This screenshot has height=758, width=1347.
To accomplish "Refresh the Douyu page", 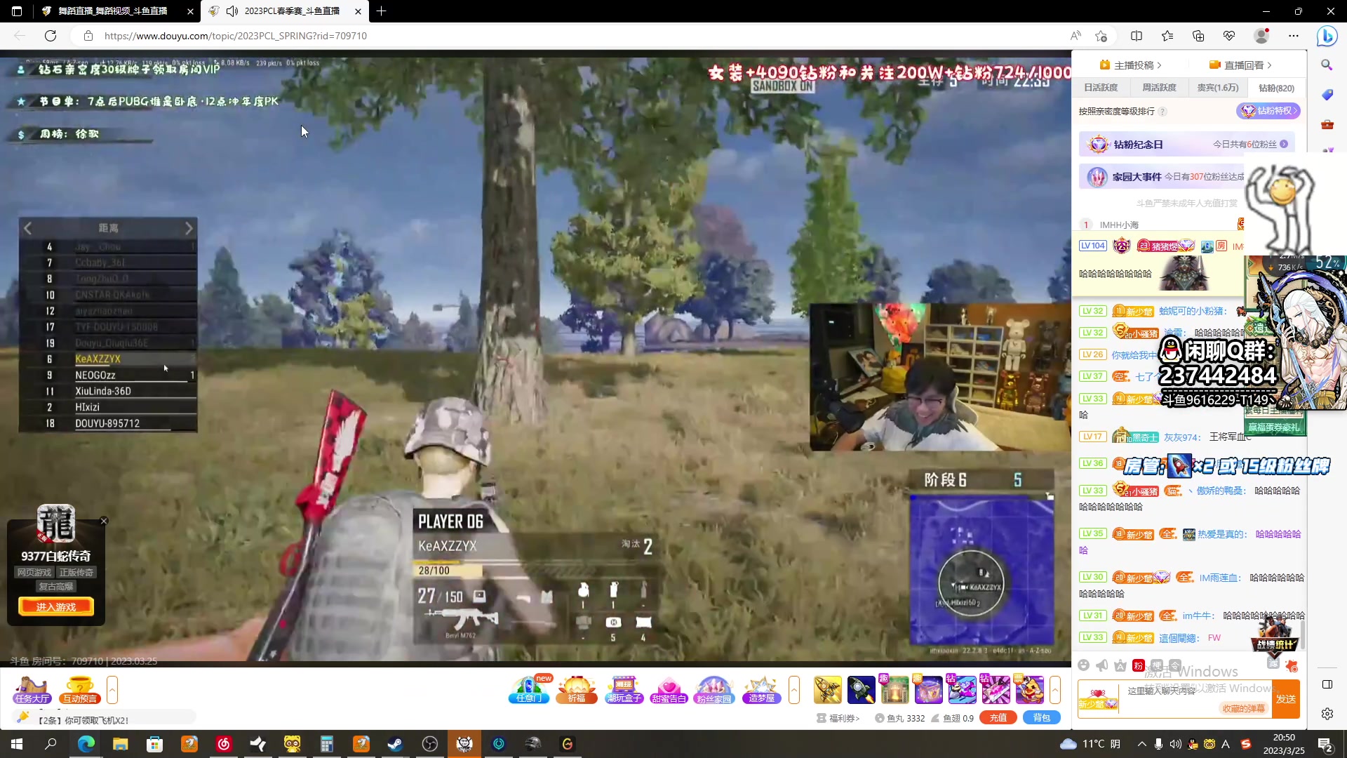I will click(x=51, y=36).
